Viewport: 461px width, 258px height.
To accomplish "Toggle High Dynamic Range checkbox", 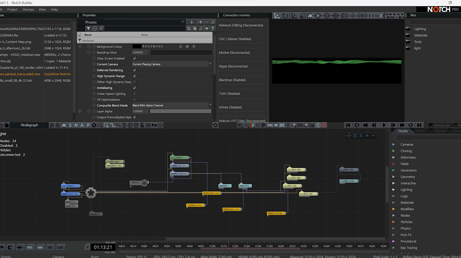I will tap(134, 76).
